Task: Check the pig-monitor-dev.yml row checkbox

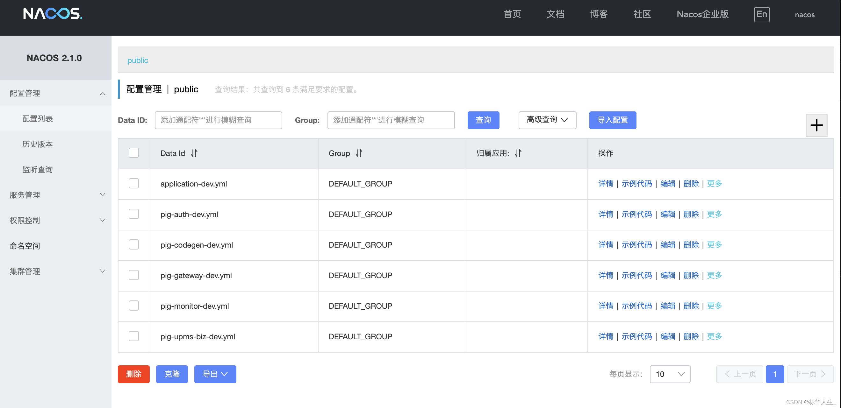Action: [x=133, y=306]
